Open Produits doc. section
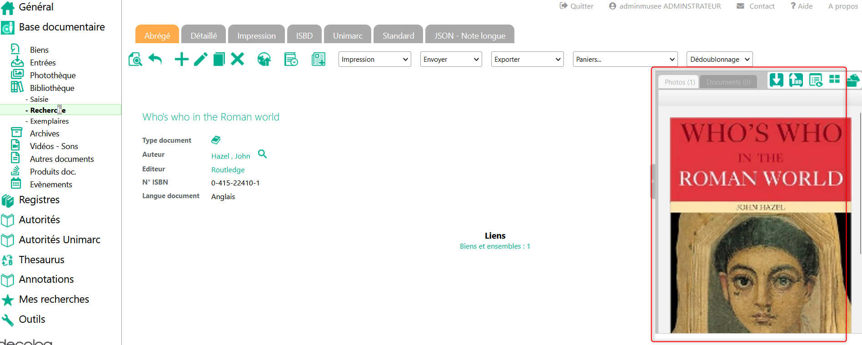The height and width of the screenshot is (345, 862). (53, 171)
